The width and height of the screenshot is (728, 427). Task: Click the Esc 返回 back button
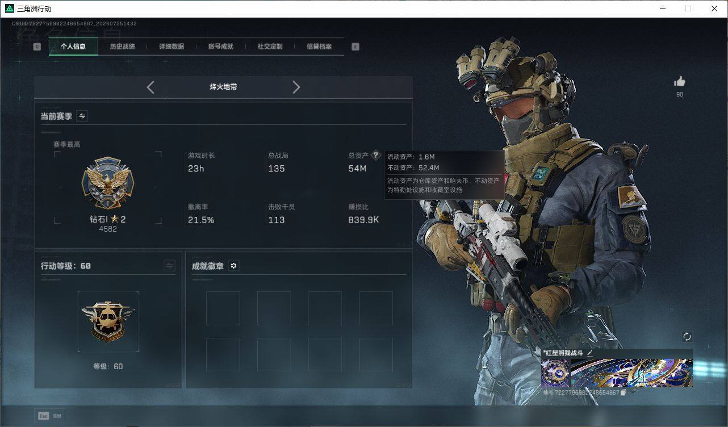pos(50,416)
